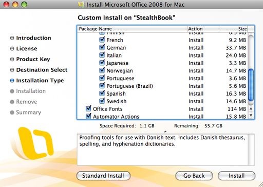Click the blue package list scrollbar thumb
This screenshot has width=263, height=187.
(x=251, y=85)
